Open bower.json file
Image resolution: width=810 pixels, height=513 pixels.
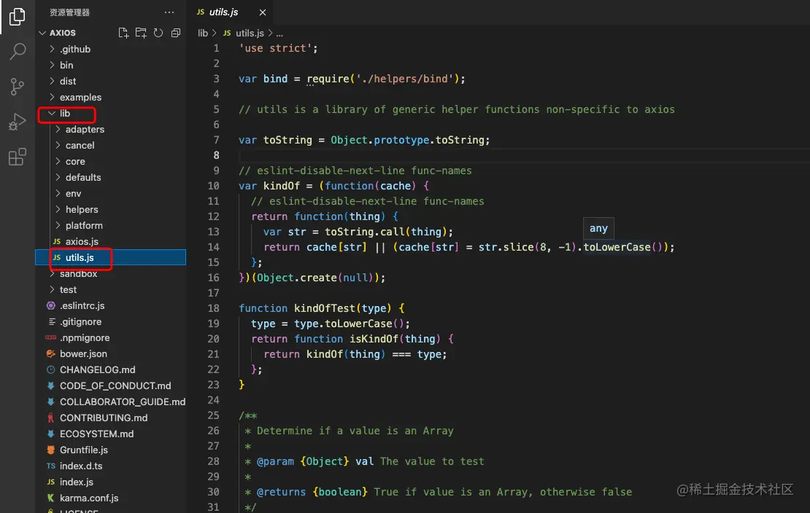pos(110,353)
